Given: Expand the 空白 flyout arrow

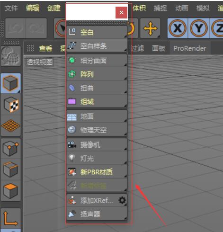Looking at the screenshot, I should (x=125, y=36).
